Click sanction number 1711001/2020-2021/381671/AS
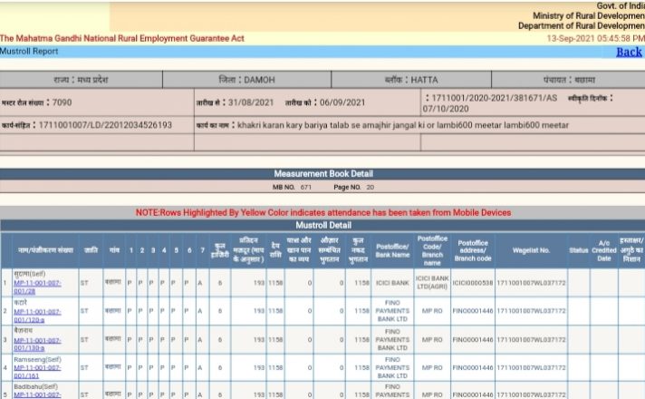Image resolution: width=645 pixels, height=399 pixels. click(494, 98)
